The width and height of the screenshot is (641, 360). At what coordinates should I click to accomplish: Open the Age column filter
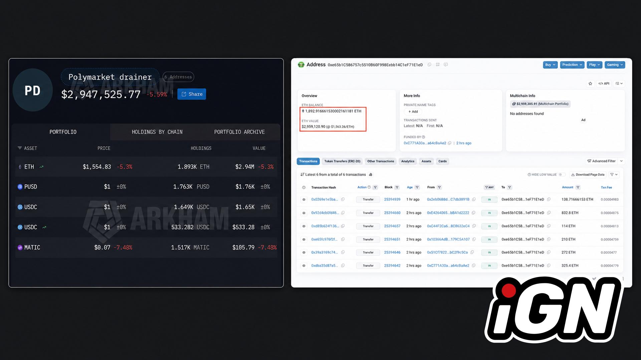pos(417,187)
